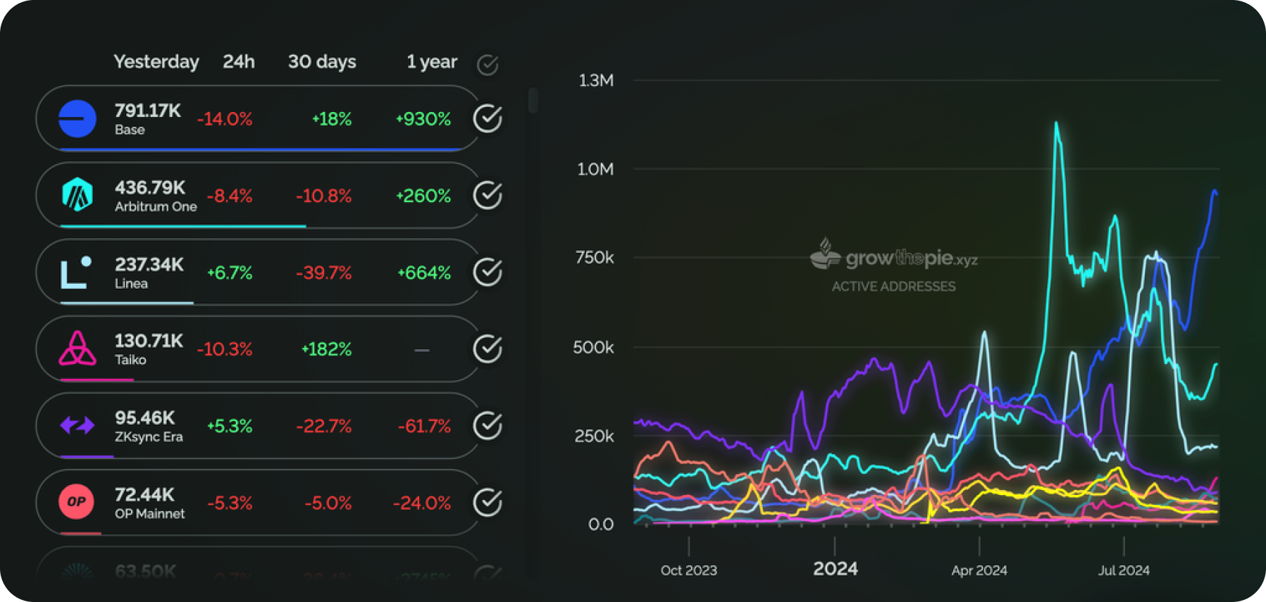Viewport: 1266px width, 602px height.
Task: Click ZKsync Era 24h change +5.3%
Action: pyautogui.click(x=230, y=426)
